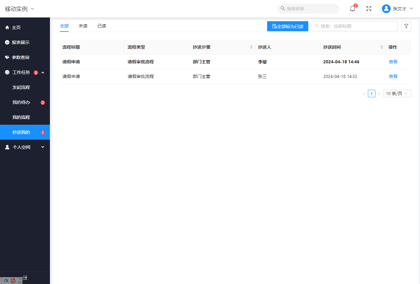Open the 移动实例 dropdown

[19, 9]
